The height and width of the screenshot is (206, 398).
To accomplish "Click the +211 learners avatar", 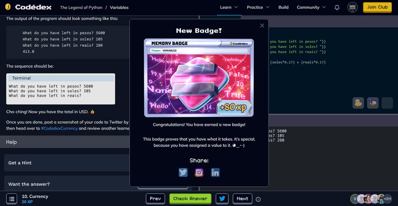I will (388, 199).
